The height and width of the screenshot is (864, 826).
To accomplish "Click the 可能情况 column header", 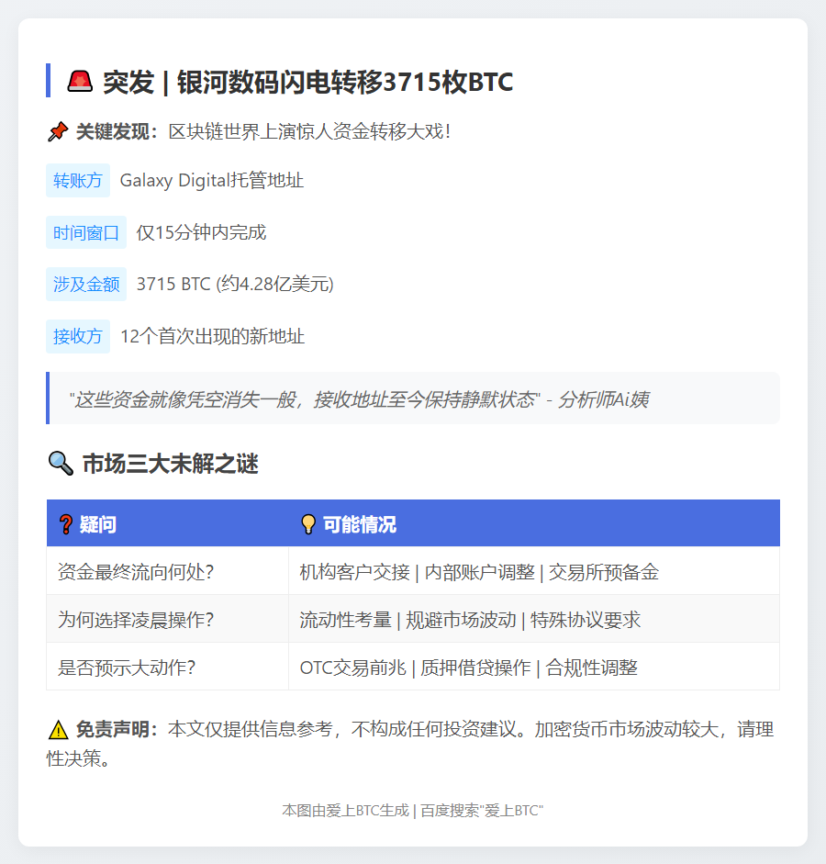I will click(x=534, y=523).
